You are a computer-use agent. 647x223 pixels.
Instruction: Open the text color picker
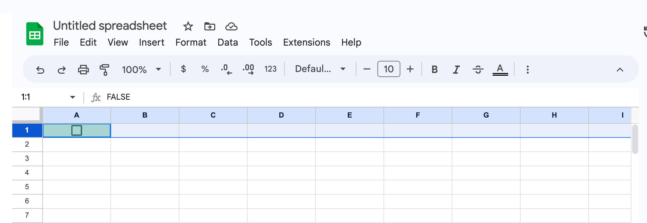tap(500, 70)
